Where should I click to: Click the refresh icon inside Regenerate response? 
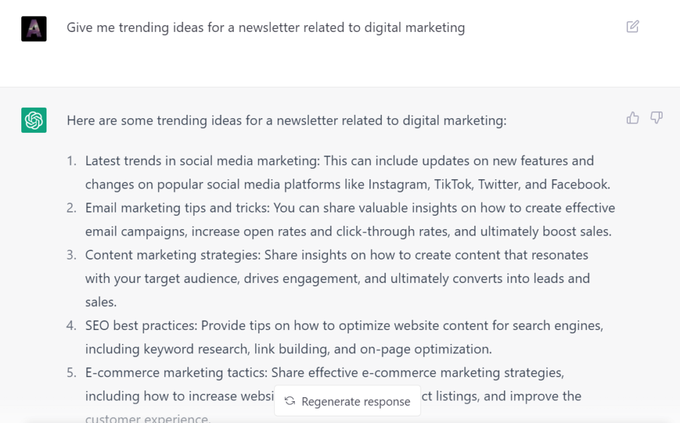[x=290, y=401]
